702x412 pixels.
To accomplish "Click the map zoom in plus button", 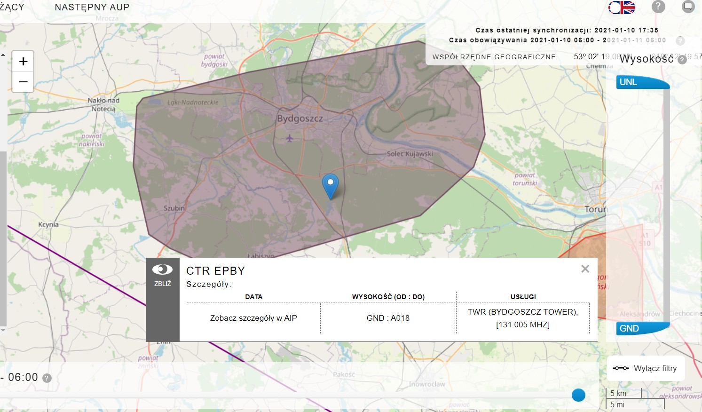I will [23, 62].
